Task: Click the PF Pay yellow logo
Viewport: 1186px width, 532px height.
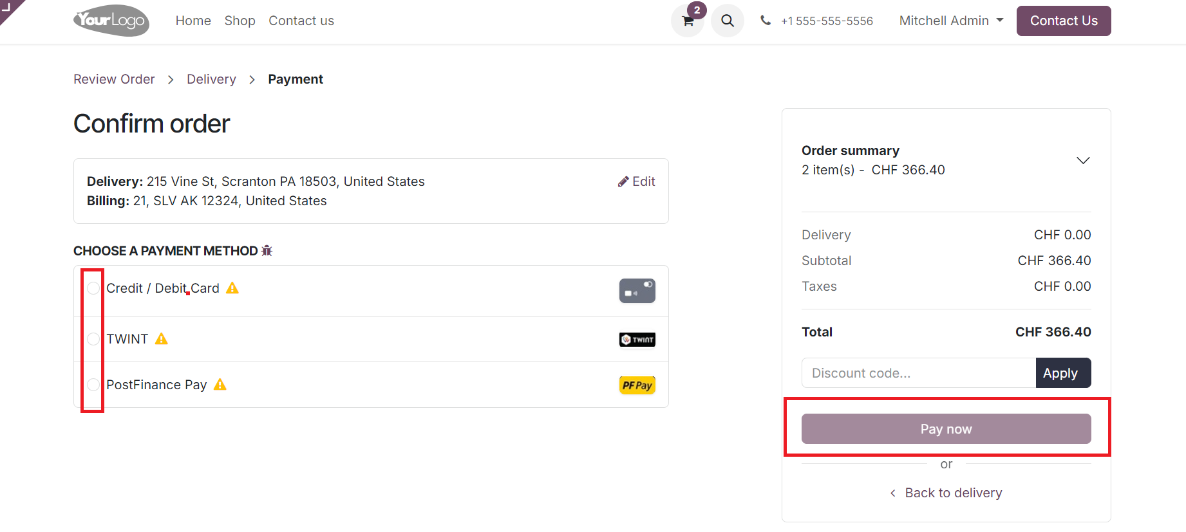Action: click(637, 385)
